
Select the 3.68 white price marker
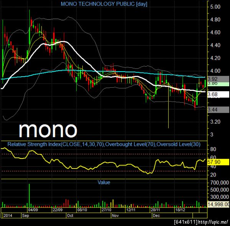click(218, 94)
